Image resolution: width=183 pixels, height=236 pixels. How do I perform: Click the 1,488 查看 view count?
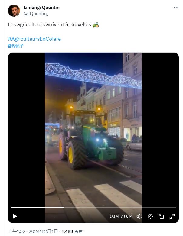tap(72, 231)
